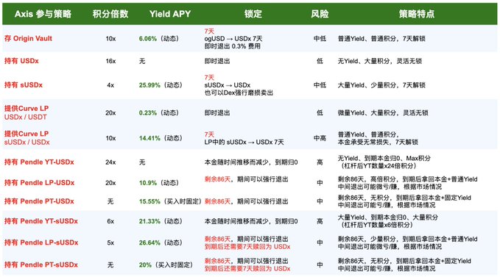Select the '持有 USDx' strategy cell
The image size is (500, 277).
tap(21, 61)
